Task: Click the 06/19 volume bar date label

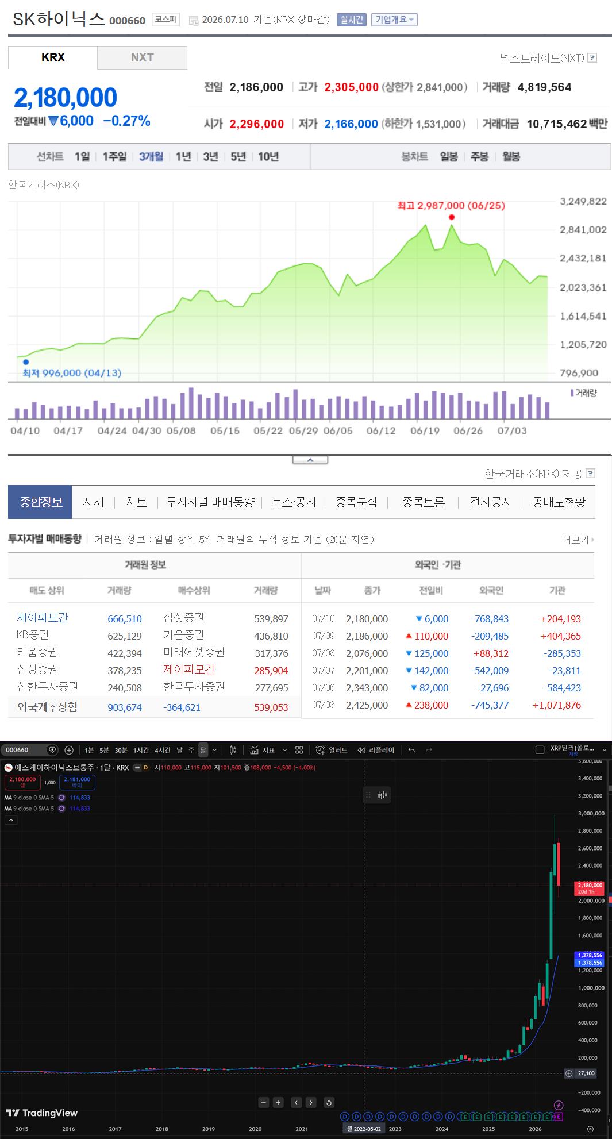Action: pyautogui.click(x=425, y=430)
